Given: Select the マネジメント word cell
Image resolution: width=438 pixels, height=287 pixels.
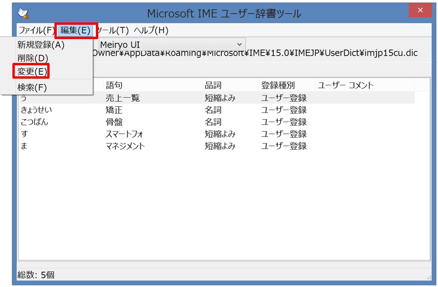Looking at the screenshot, I should pyautogui.click(x=125, y=146).
